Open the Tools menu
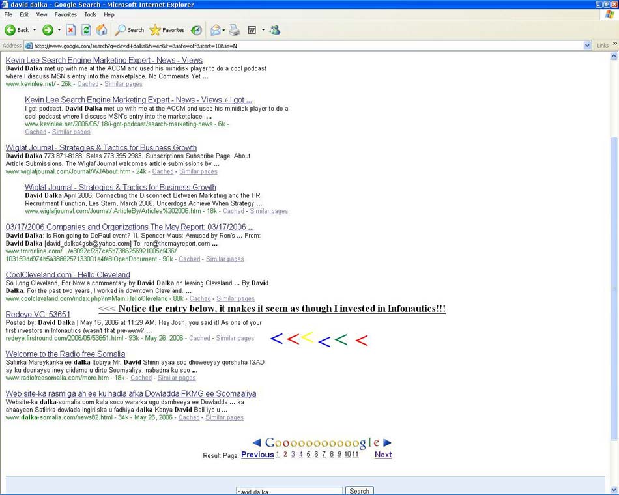The height and width of the screenshot is (495, 619). (x=90, y=14)
